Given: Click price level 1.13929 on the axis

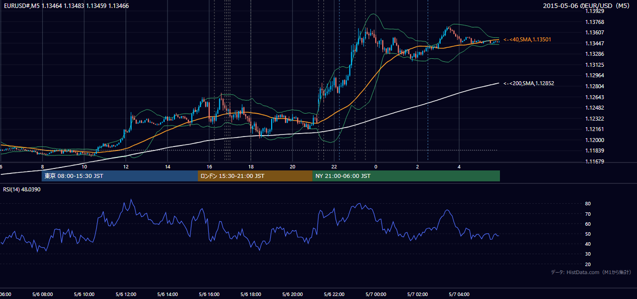Looking at the screenshot, I should pos(595,11).
